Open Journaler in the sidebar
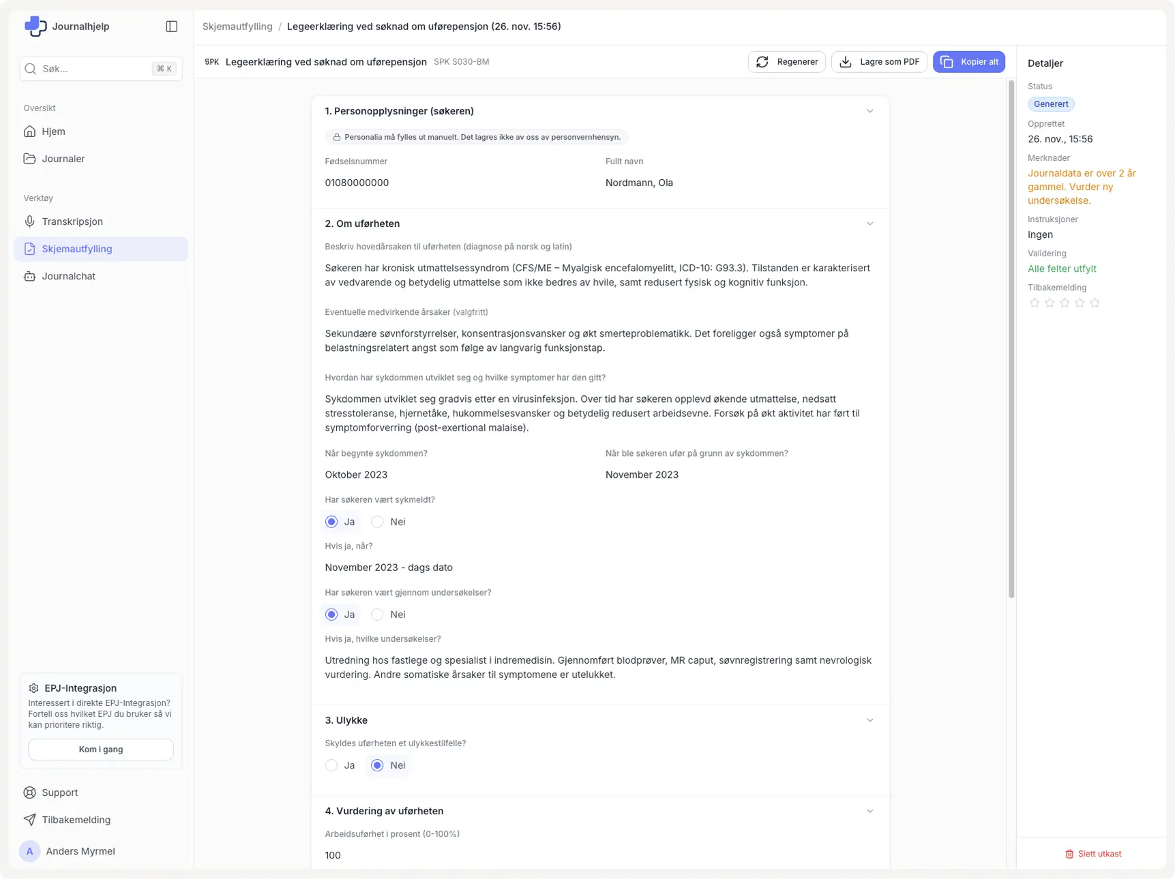The image size is (1175, 879). pos(63,159)
